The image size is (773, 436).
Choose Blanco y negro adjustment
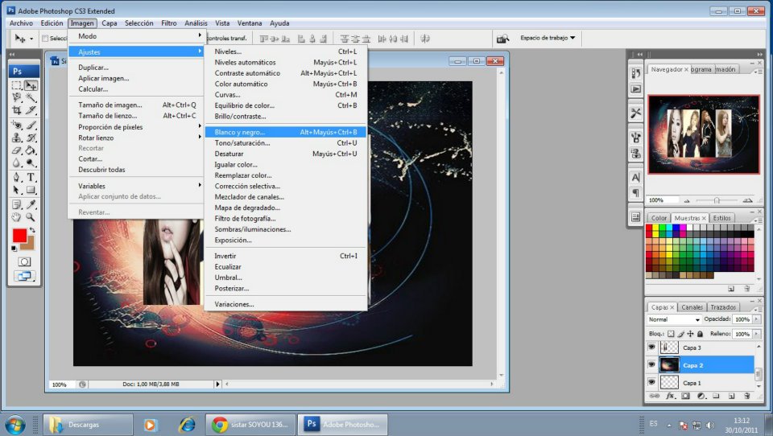pyautogui.click(x=285, y=132)
